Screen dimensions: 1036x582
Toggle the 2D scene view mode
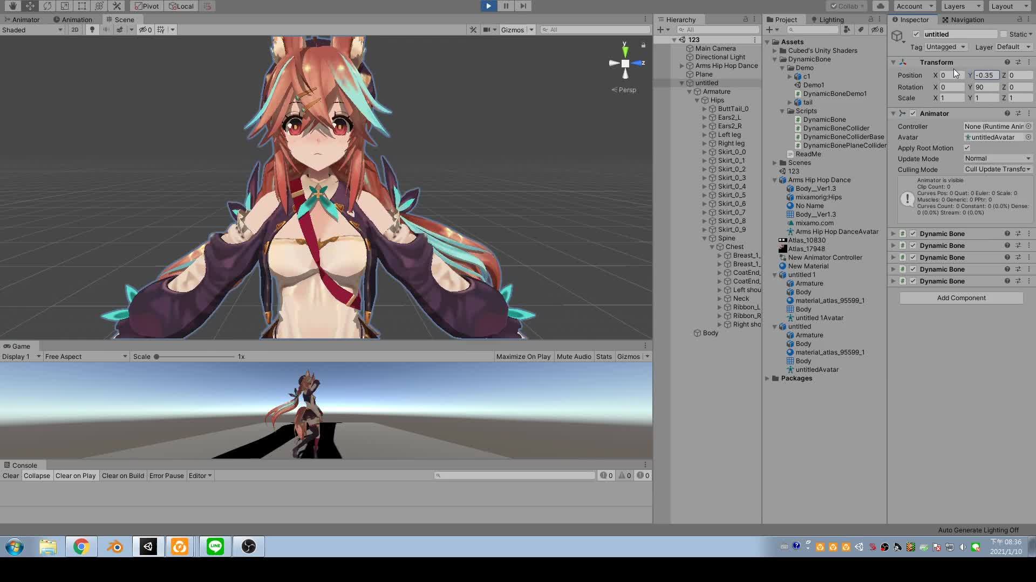point(75,30)
